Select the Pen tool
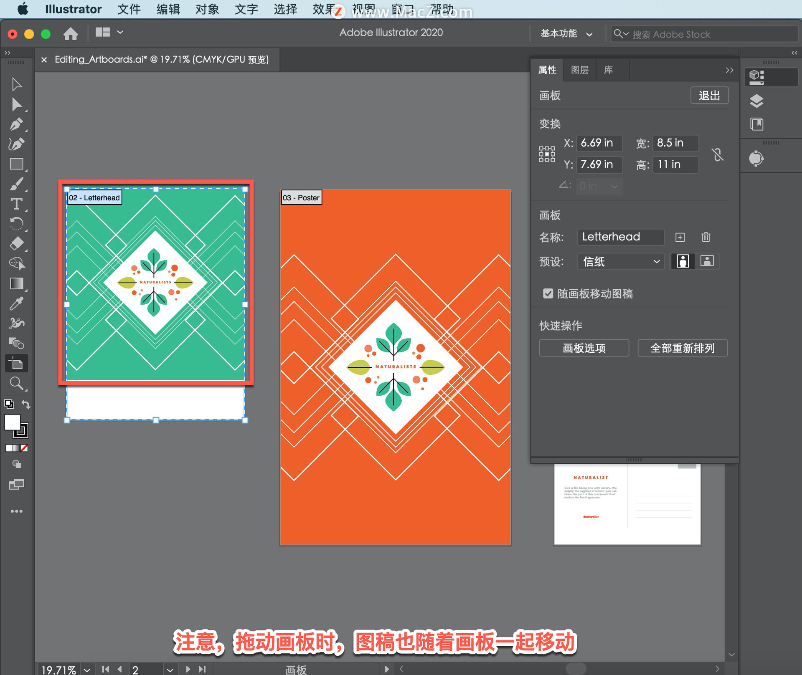Image resolution: width=802 pixels, height=675 pixels. [x=17, y=124]
